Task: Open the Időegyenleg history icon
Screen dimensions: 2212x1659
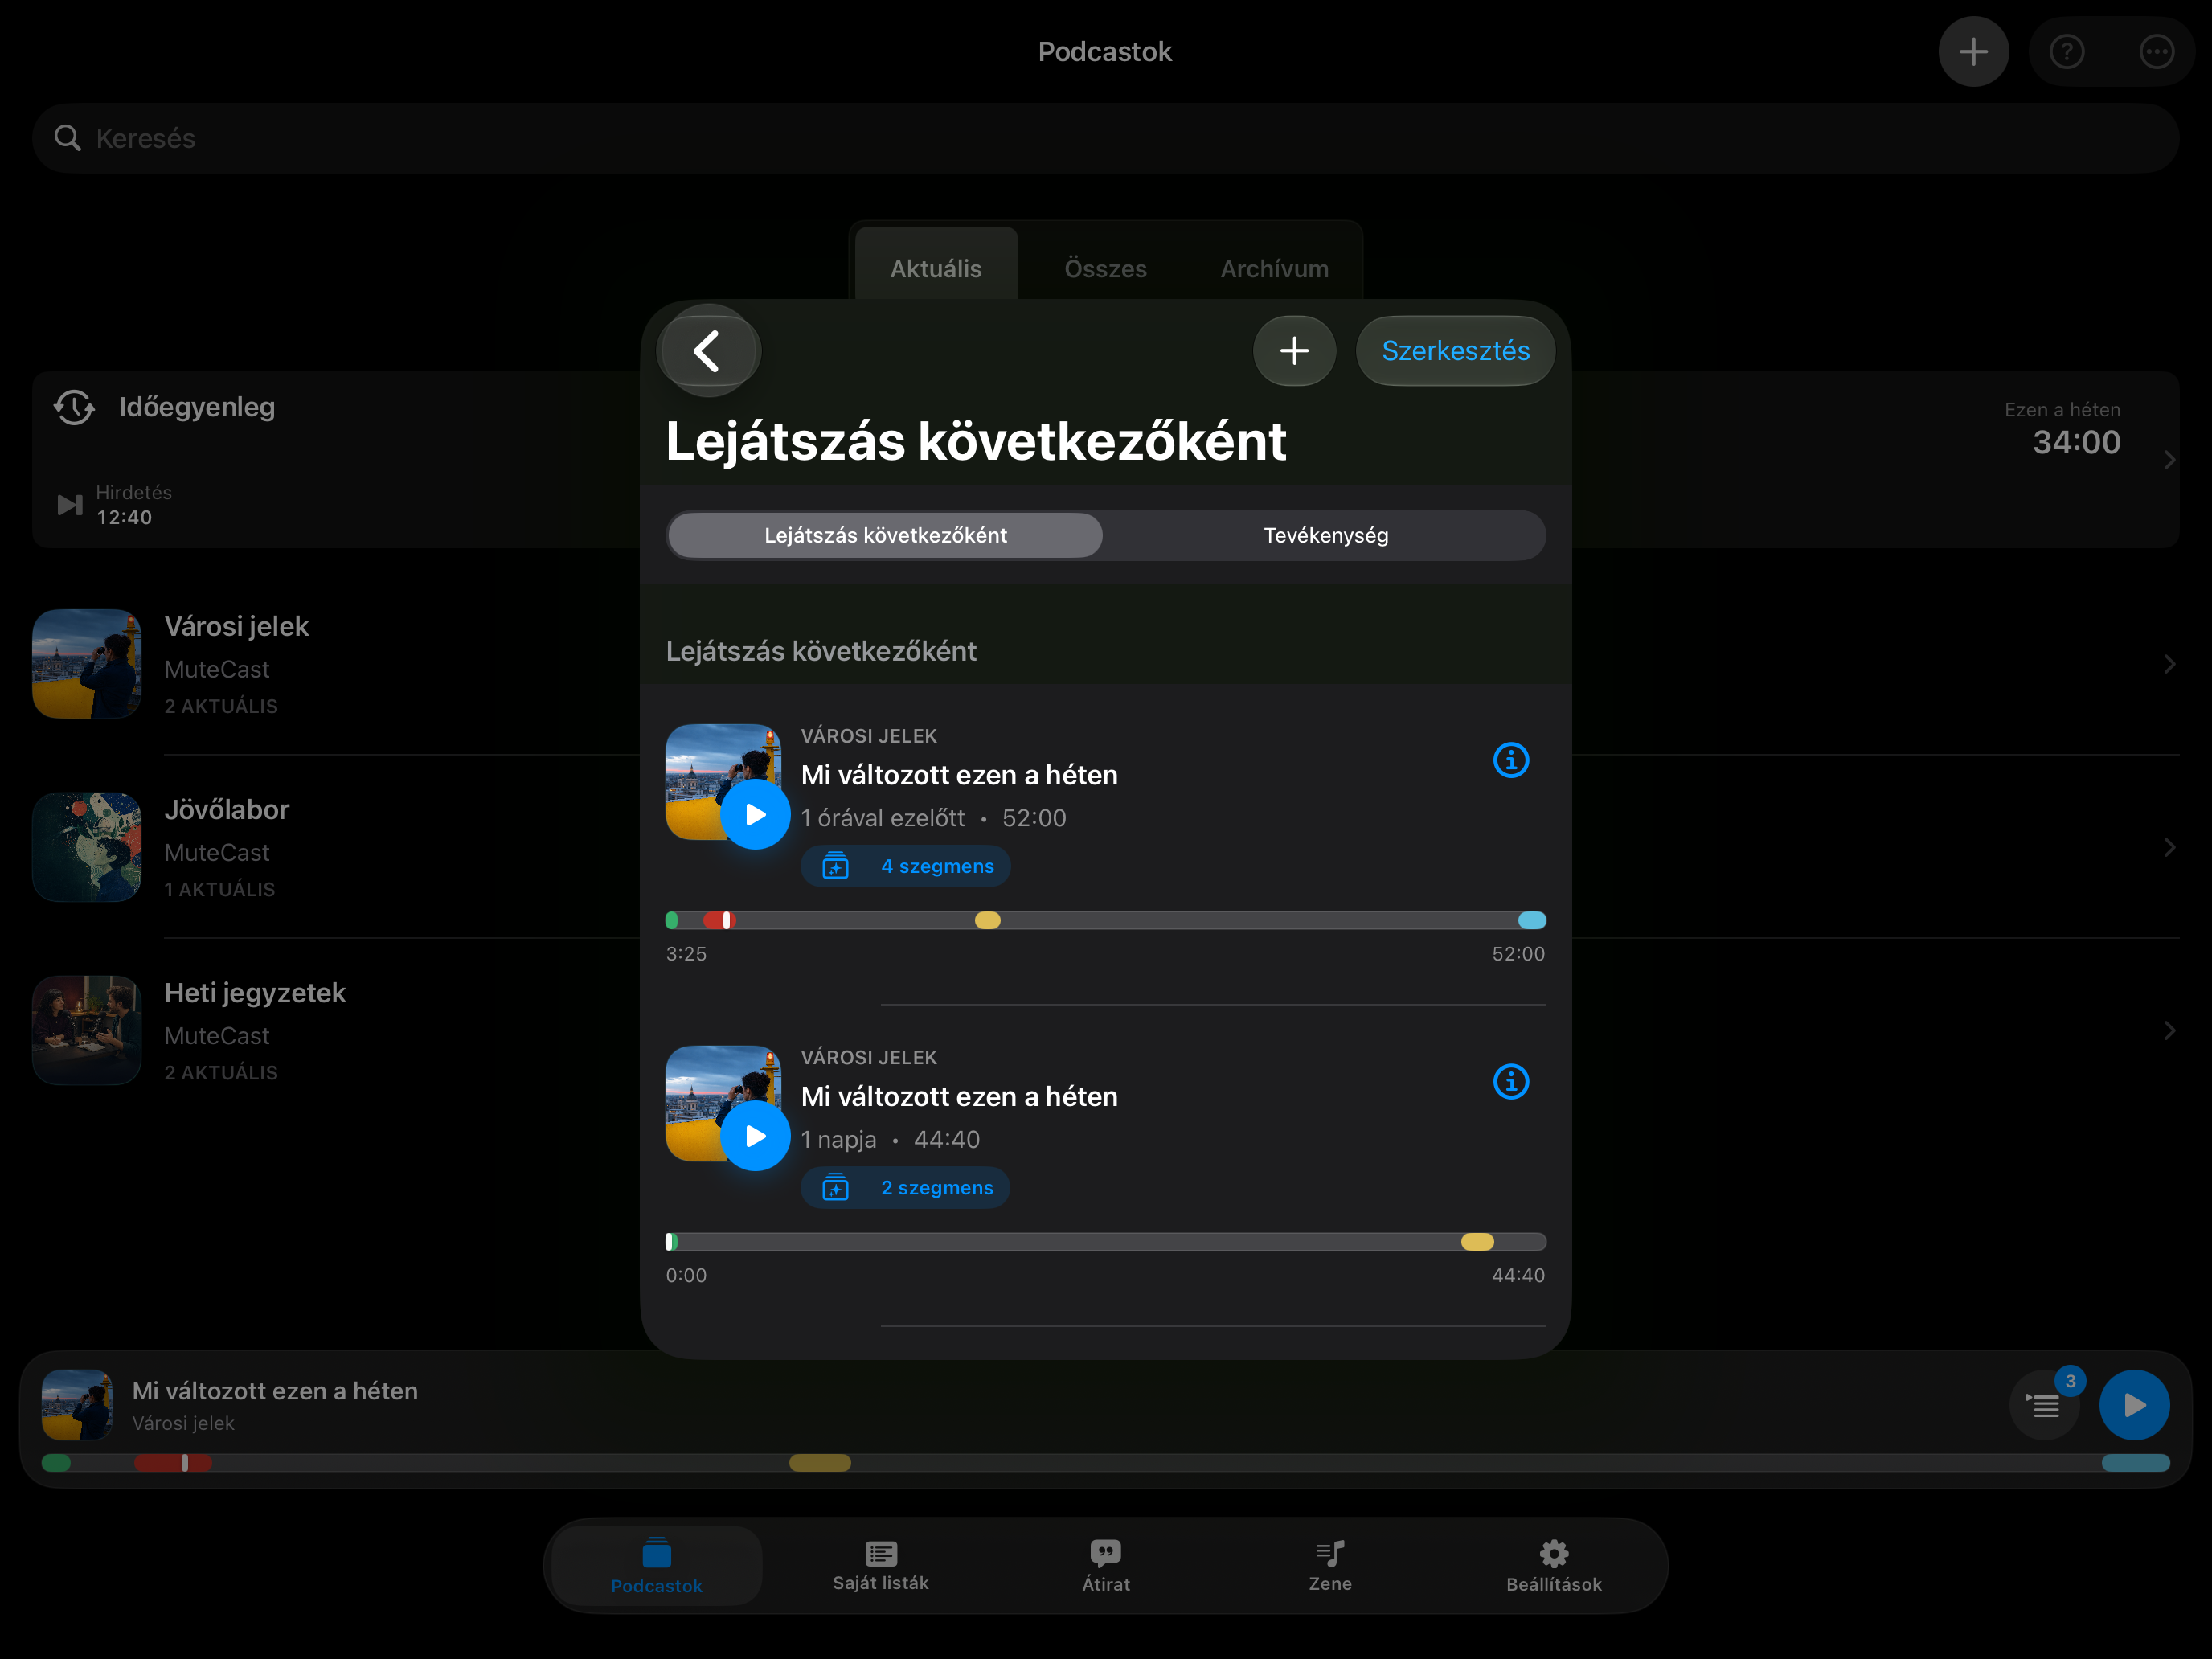Action: coord(74,407)
